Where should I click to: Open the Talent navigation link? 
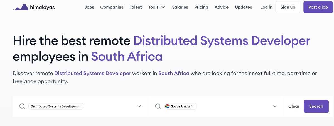136,7
